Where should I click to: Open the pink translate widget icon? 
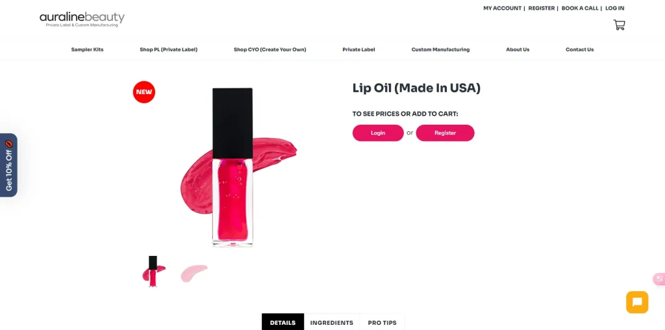[660, 279]
